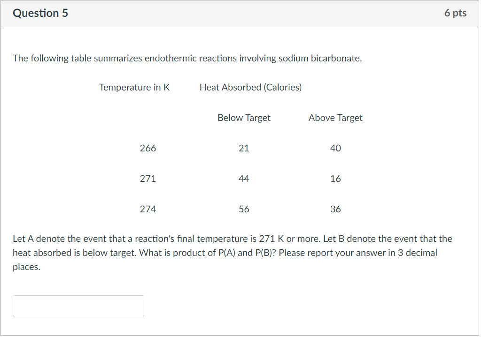Image resolution: width=481 pixels, height=337 pixels.
Task: Click the question body area below the table
Action: pyautogui.click(x=232, y=252)
